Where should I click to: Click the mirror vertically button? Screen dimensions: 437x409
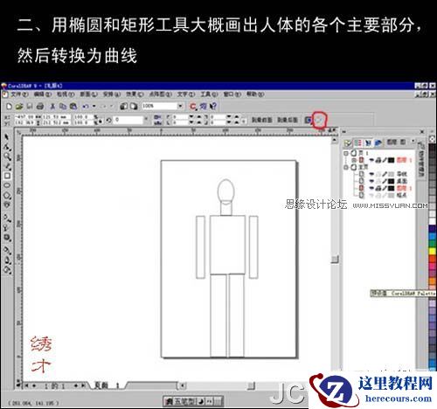(157, 123)
